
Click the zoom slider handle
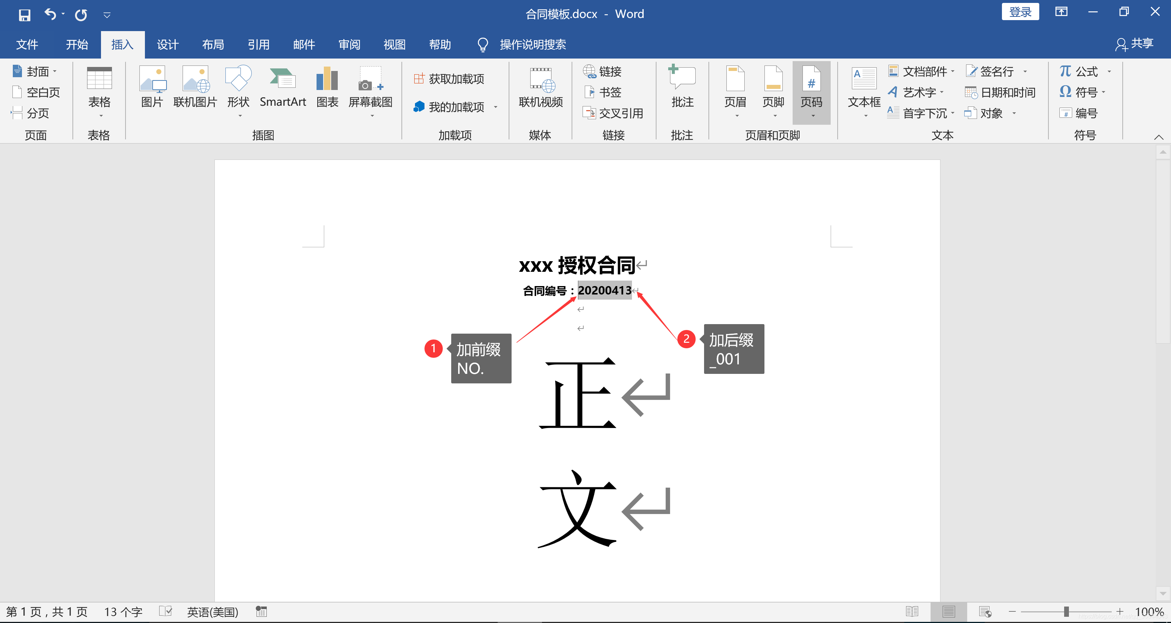[1066, 612]
